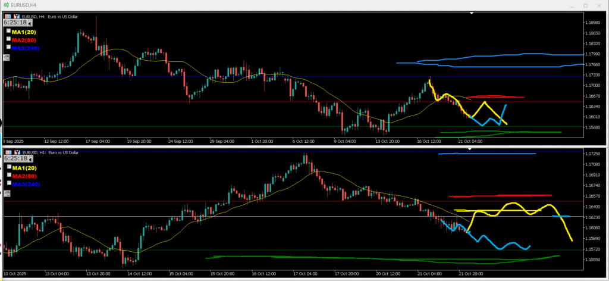Toggle one-click trading panel icon on H1 chart
Viewport: 609px width, 281px height.
16,153
